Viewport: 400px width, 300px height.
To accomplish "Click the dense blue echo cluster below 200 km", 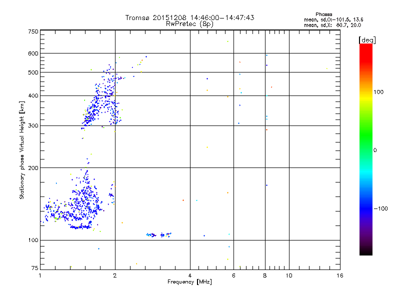I will coord(83,204).
